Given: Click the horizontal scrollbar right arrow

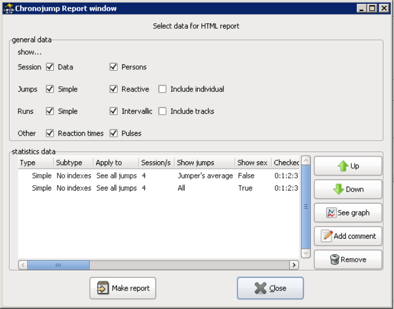Looking at the screenshot, I should click(294, 265).
